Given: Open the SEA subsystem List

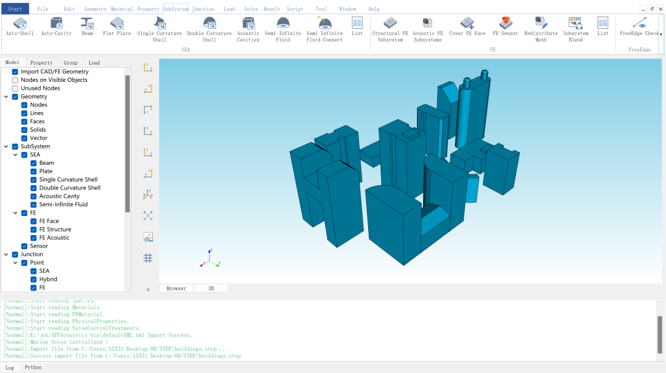Looking at the screenshot, I should tap(357, 26).
